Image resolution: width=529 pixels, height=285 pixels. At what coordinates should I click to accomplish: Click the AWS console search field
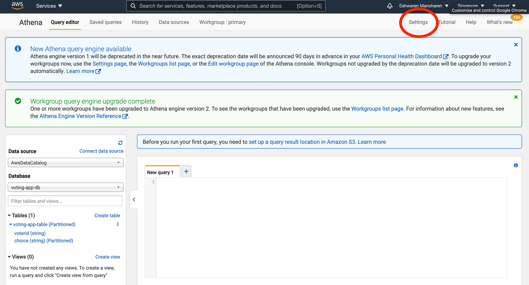coord(226,6)
